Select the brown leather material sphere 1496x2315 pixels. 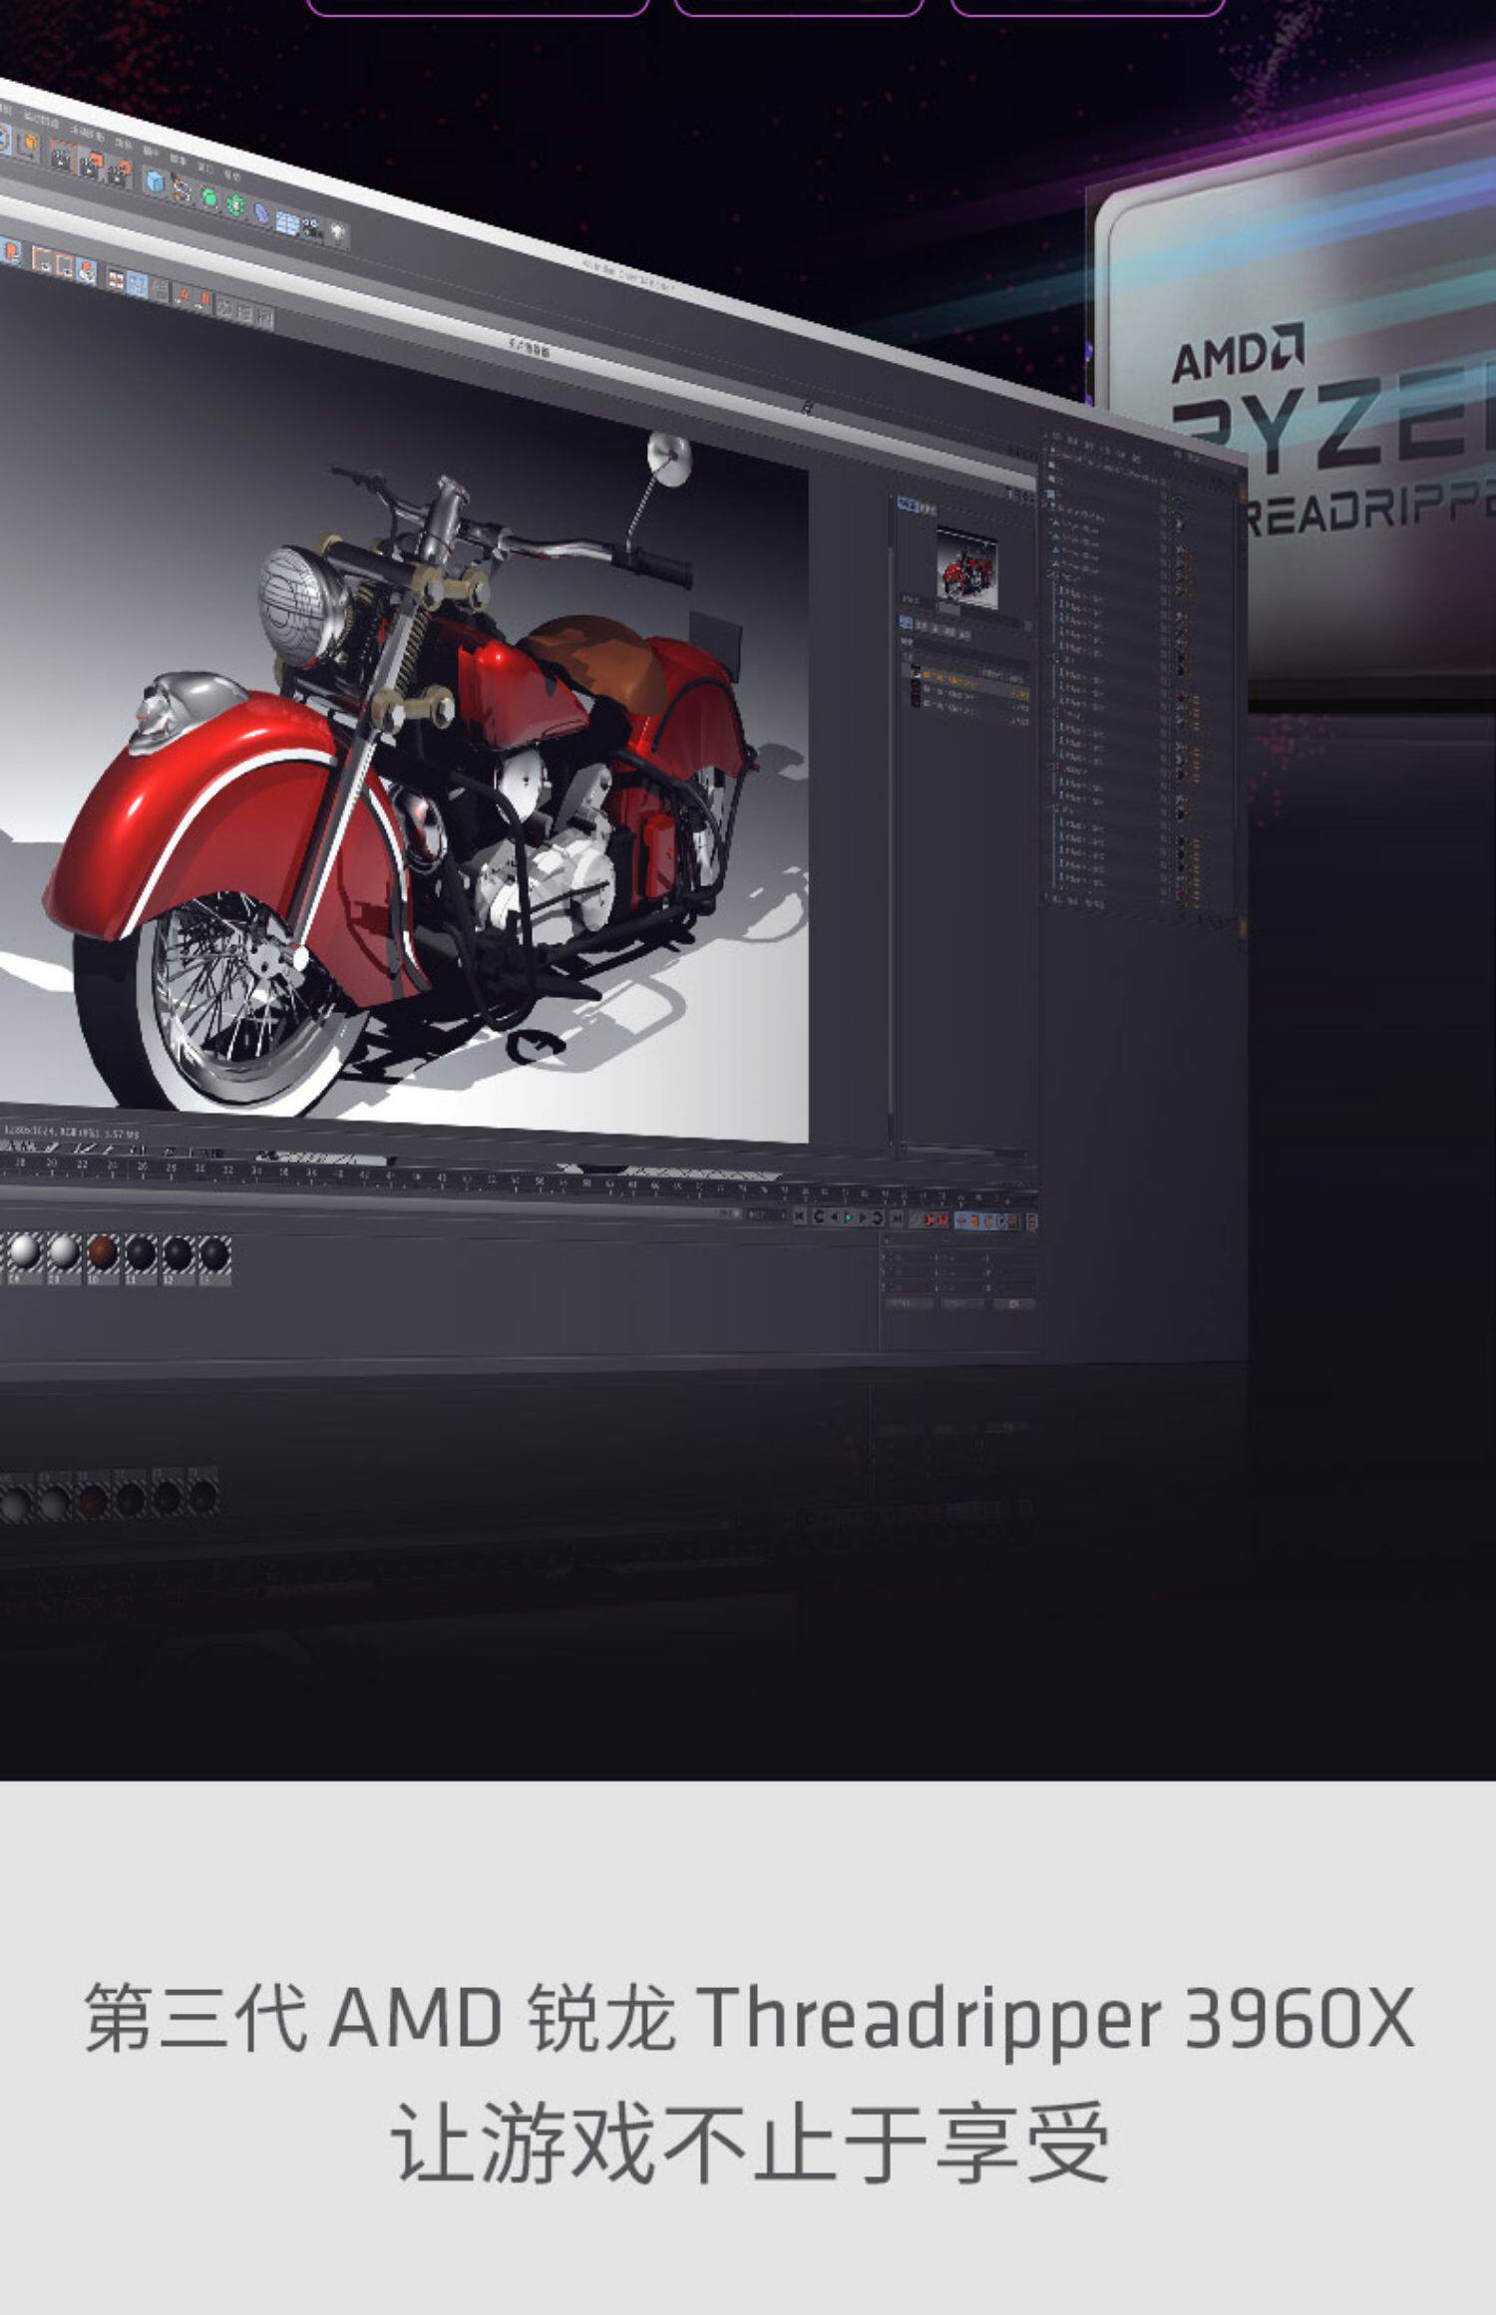tap(103, 1252)
